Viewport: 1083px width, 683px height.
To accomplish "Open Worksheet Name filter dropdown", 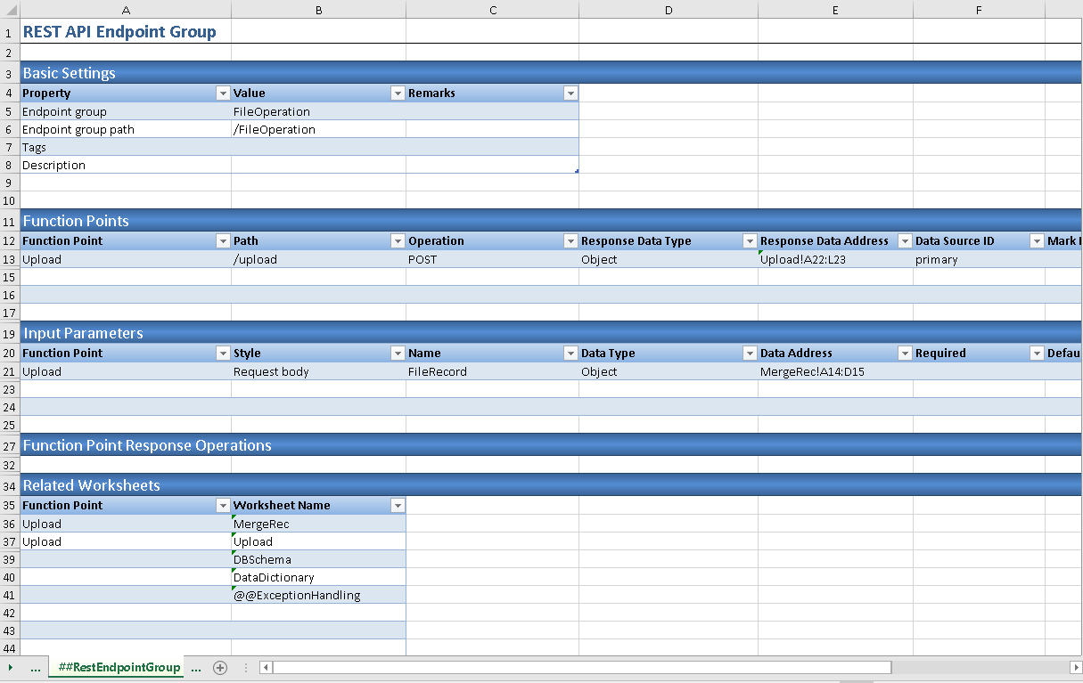I will [x=398, y=506].
